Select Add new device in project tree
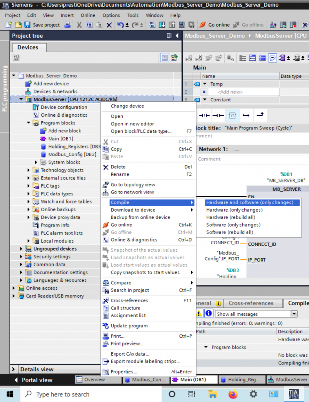309x402 pixels. pyautogui.click(x=51, y=84)
